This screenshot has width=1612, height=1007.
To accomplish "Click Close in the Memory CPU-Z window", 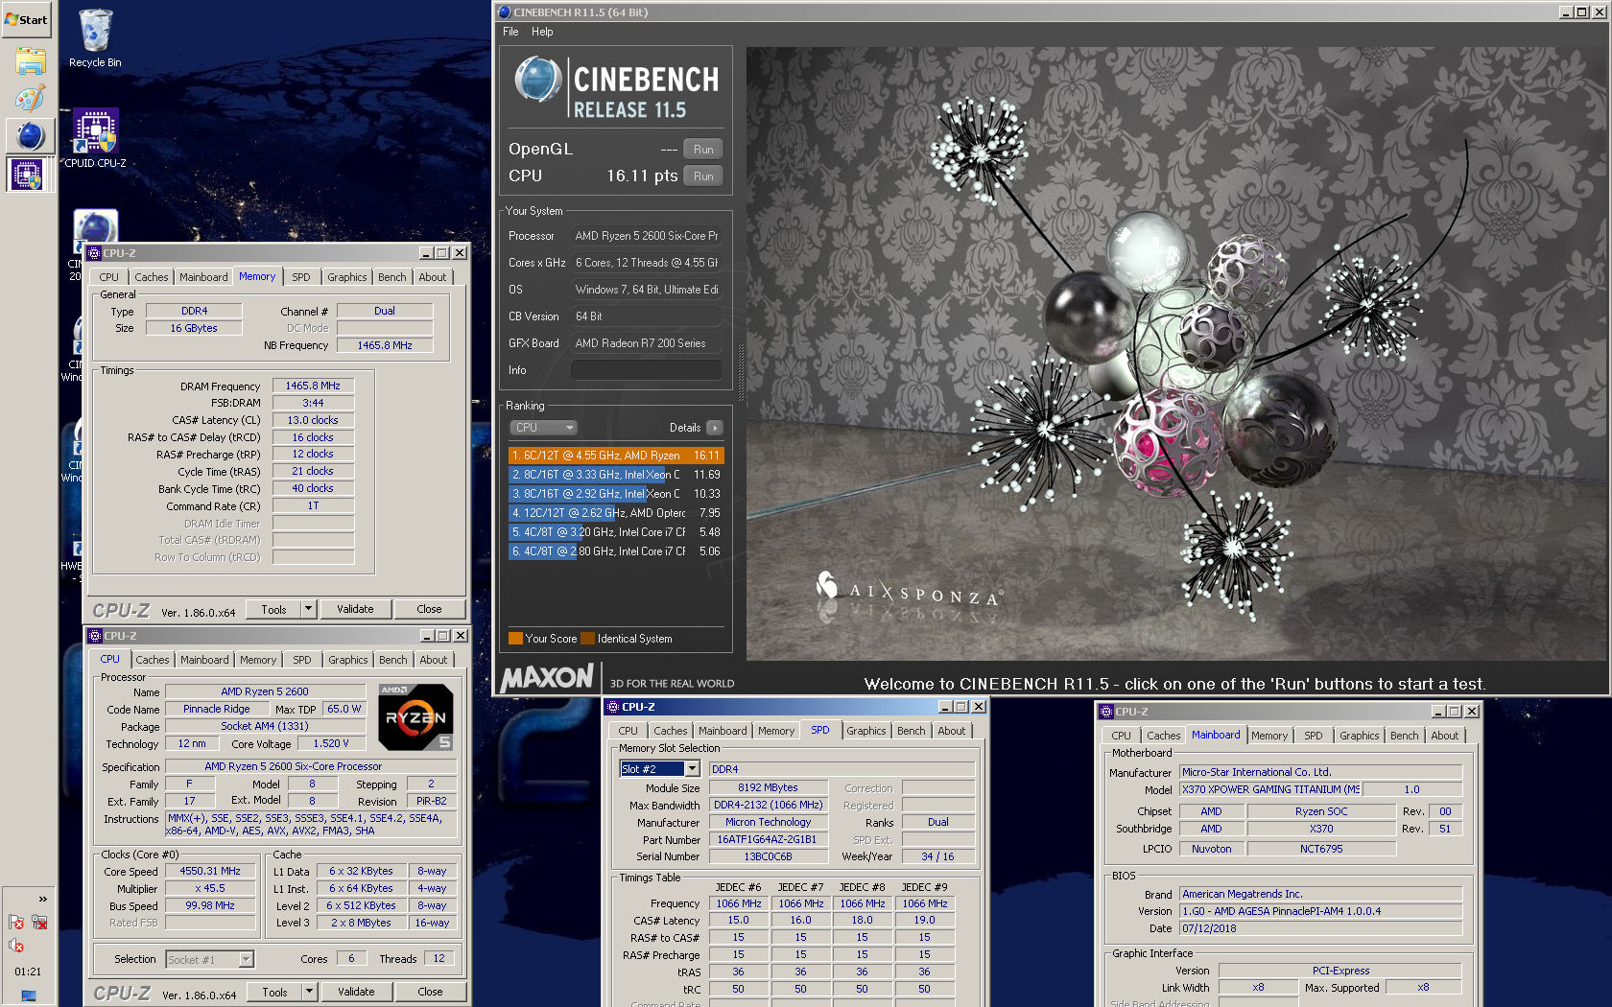I will [x=429, y=609].
